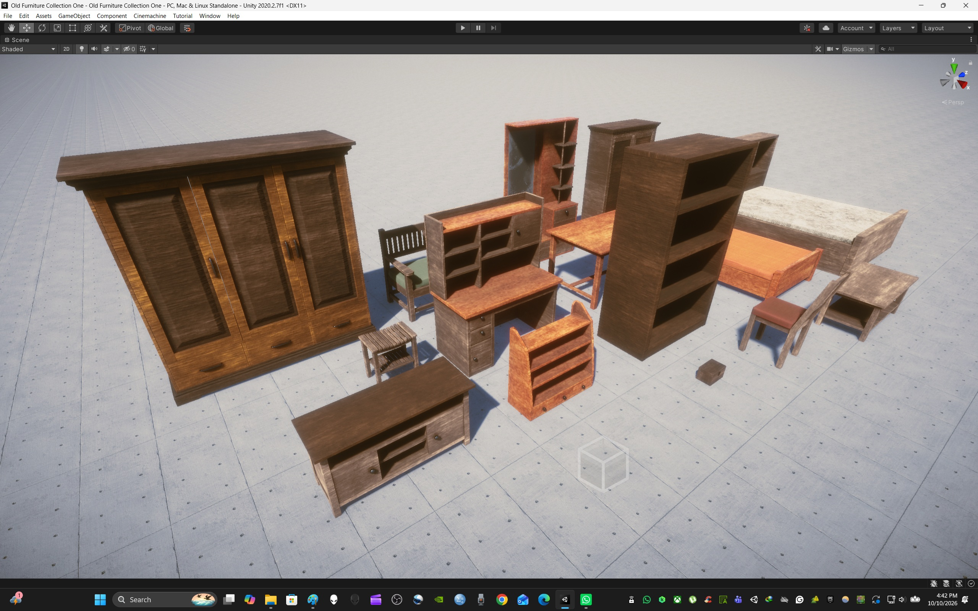
Task: Open WhatsApp from taskbar
Action: (x=586, y=600)
